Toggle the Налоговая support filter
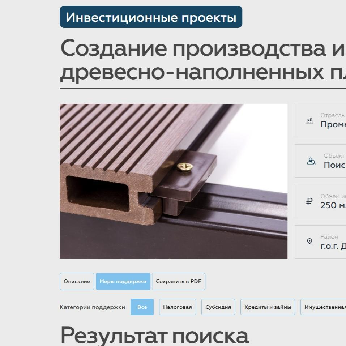The width and height of the screenshot is (346, 346). click(177, 307)
